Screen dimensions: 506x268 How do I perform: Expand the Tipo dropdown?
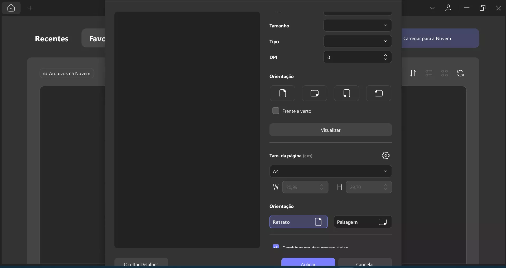coord(358,41)
